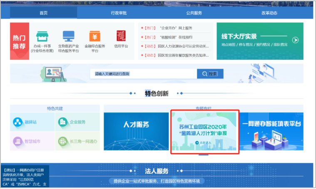This screenshot has height=189, width=316.
Task: Switch to the 行政审批 tab
Action: tap(119, 13)
